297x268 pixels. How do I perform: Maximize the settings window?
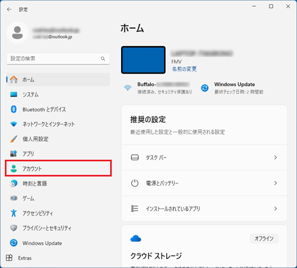271,6
